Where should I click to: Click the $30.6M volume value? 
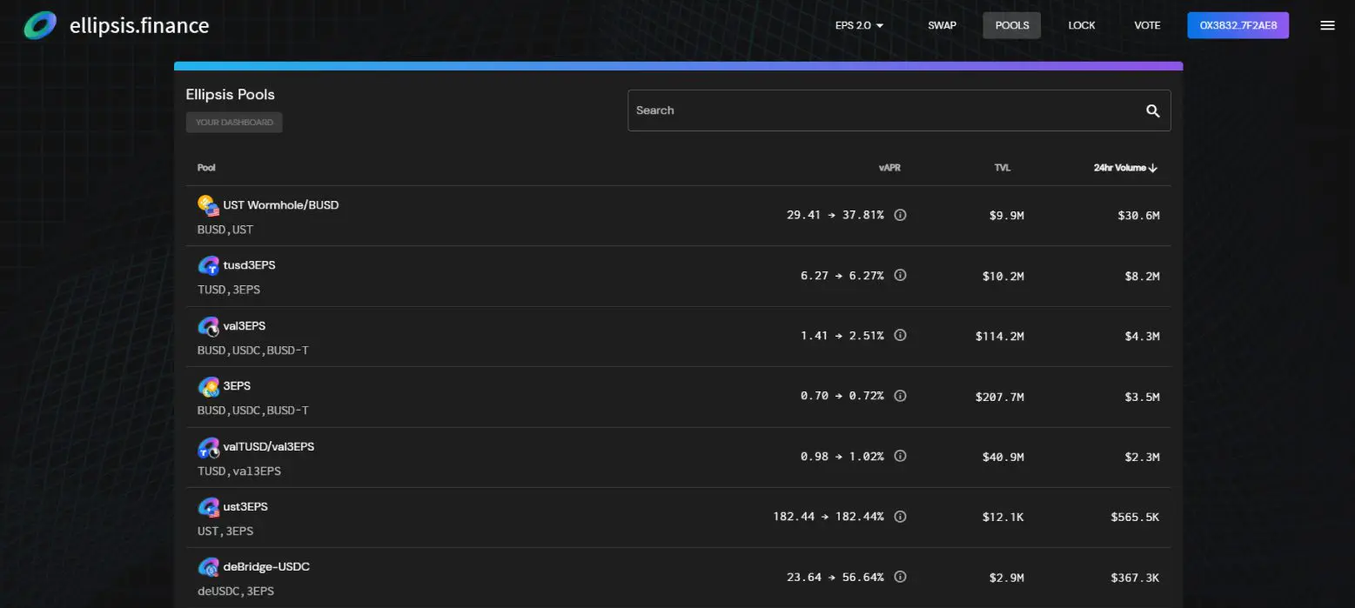[x=1139, y=216]
